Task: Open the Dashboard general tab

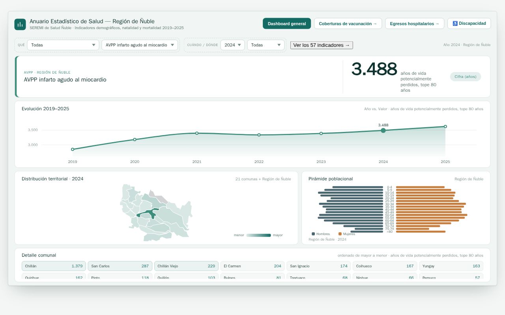Action: point(287,24)
